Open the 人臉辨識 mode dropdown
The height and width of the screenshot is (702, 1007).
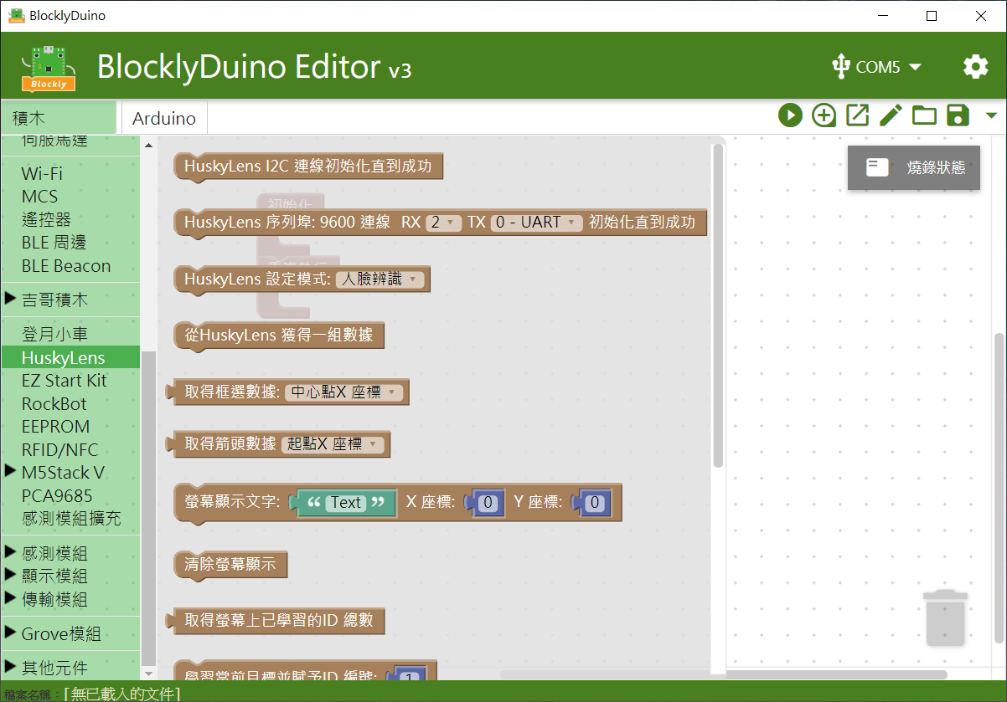[381, 279]
